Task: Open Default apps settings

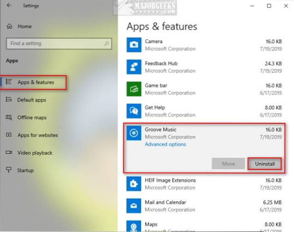Action: 31,100
